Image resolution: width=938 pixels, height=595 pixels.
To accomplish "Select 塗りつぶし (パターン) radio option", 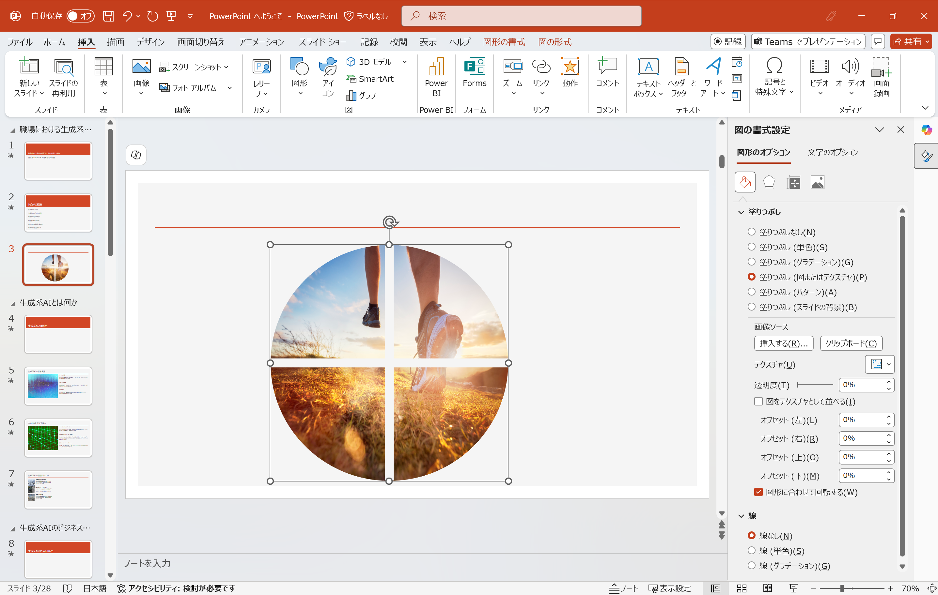I will [752, 292].
